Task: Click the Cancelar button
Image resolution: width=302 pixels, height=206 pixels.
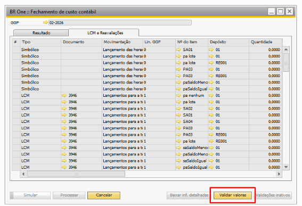Action: 104,195
